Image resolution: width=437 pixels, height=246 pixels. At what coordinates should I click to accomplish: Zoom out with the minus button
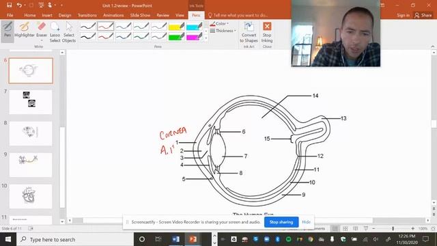[373, 228]
